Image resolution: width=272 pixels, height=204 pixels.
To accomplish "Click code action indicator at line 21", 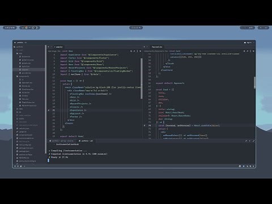I will pos(49,110).
